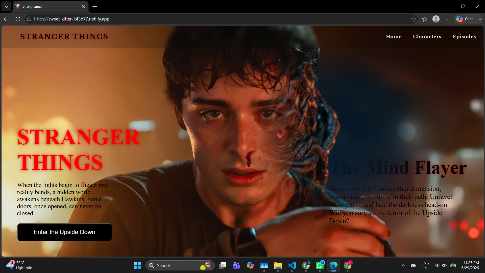Viewport: 485px width, 273px height.
Task: Open the tab actions menu chevron
Action: pyautogui.click(x=6, y=7)
